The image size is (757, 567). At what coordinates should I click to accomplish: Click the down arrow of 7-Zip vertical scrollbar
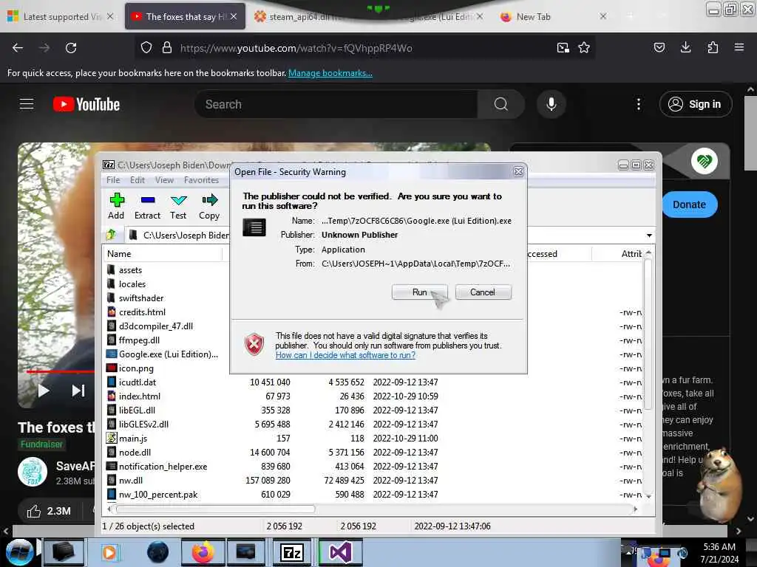click(648, 496)
